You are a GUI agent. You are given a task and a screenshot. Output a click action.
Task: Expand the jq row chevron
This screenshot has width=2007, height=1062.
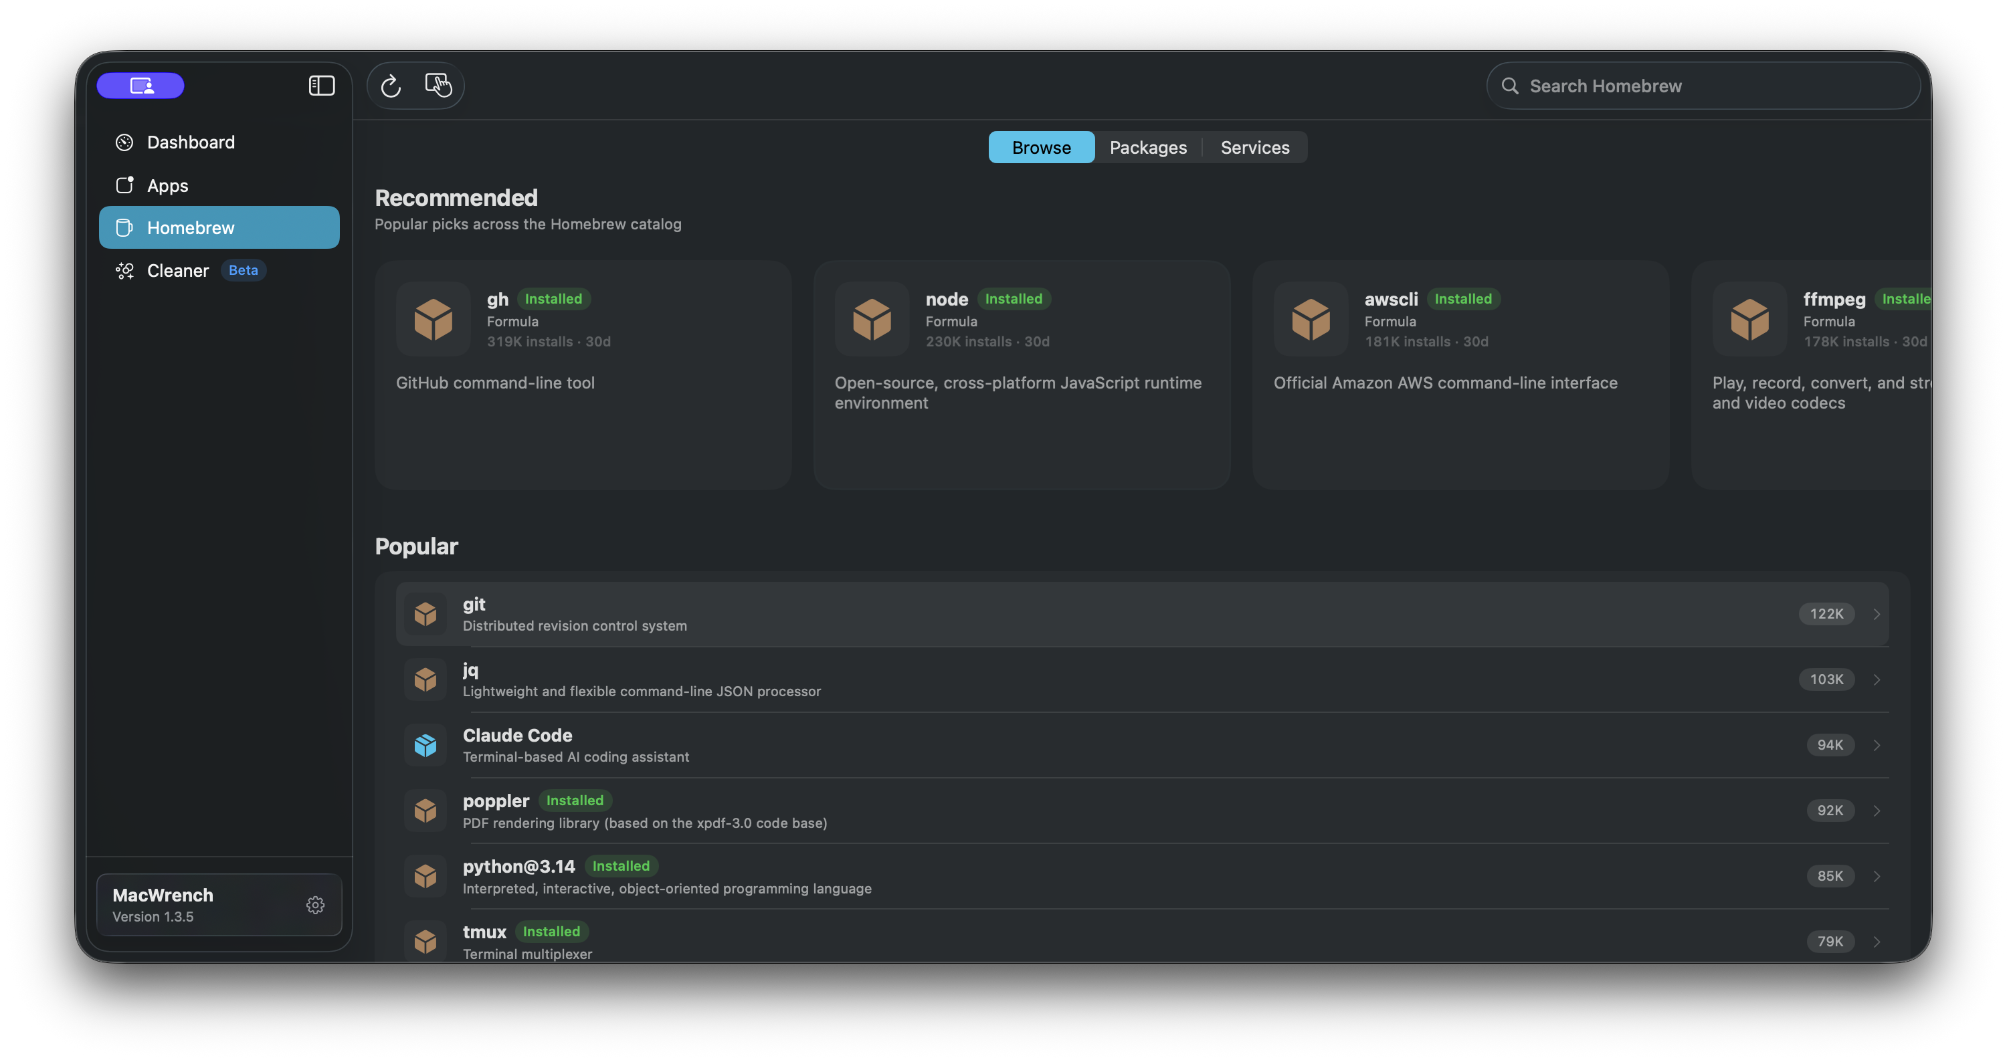[1877, 679]
